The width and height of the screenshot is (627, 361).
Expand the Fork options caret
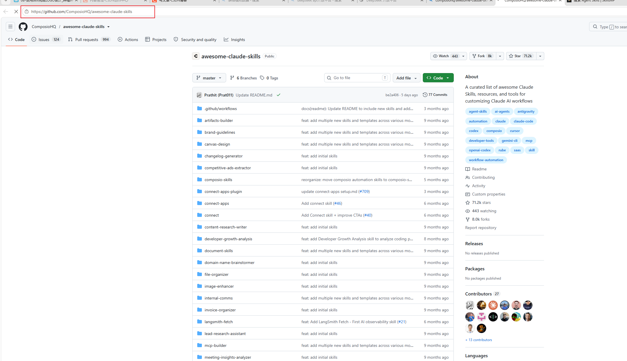[x=500, y=56]
